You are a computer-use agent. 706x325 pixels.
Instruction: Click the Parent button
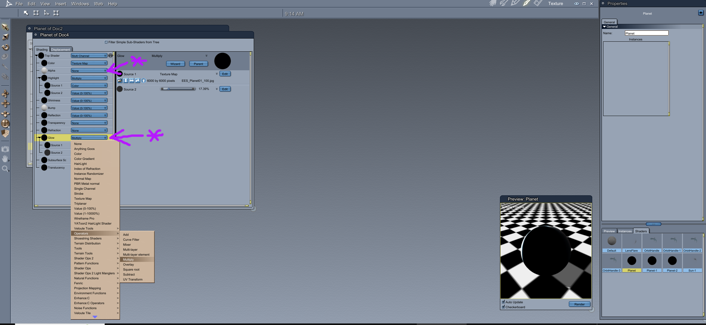(x=198, y=64)
